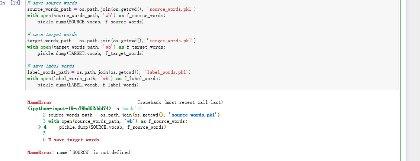This screenshot has width=420, height=161.
Task: Click traceback line 3 with open
Action: 115,121
